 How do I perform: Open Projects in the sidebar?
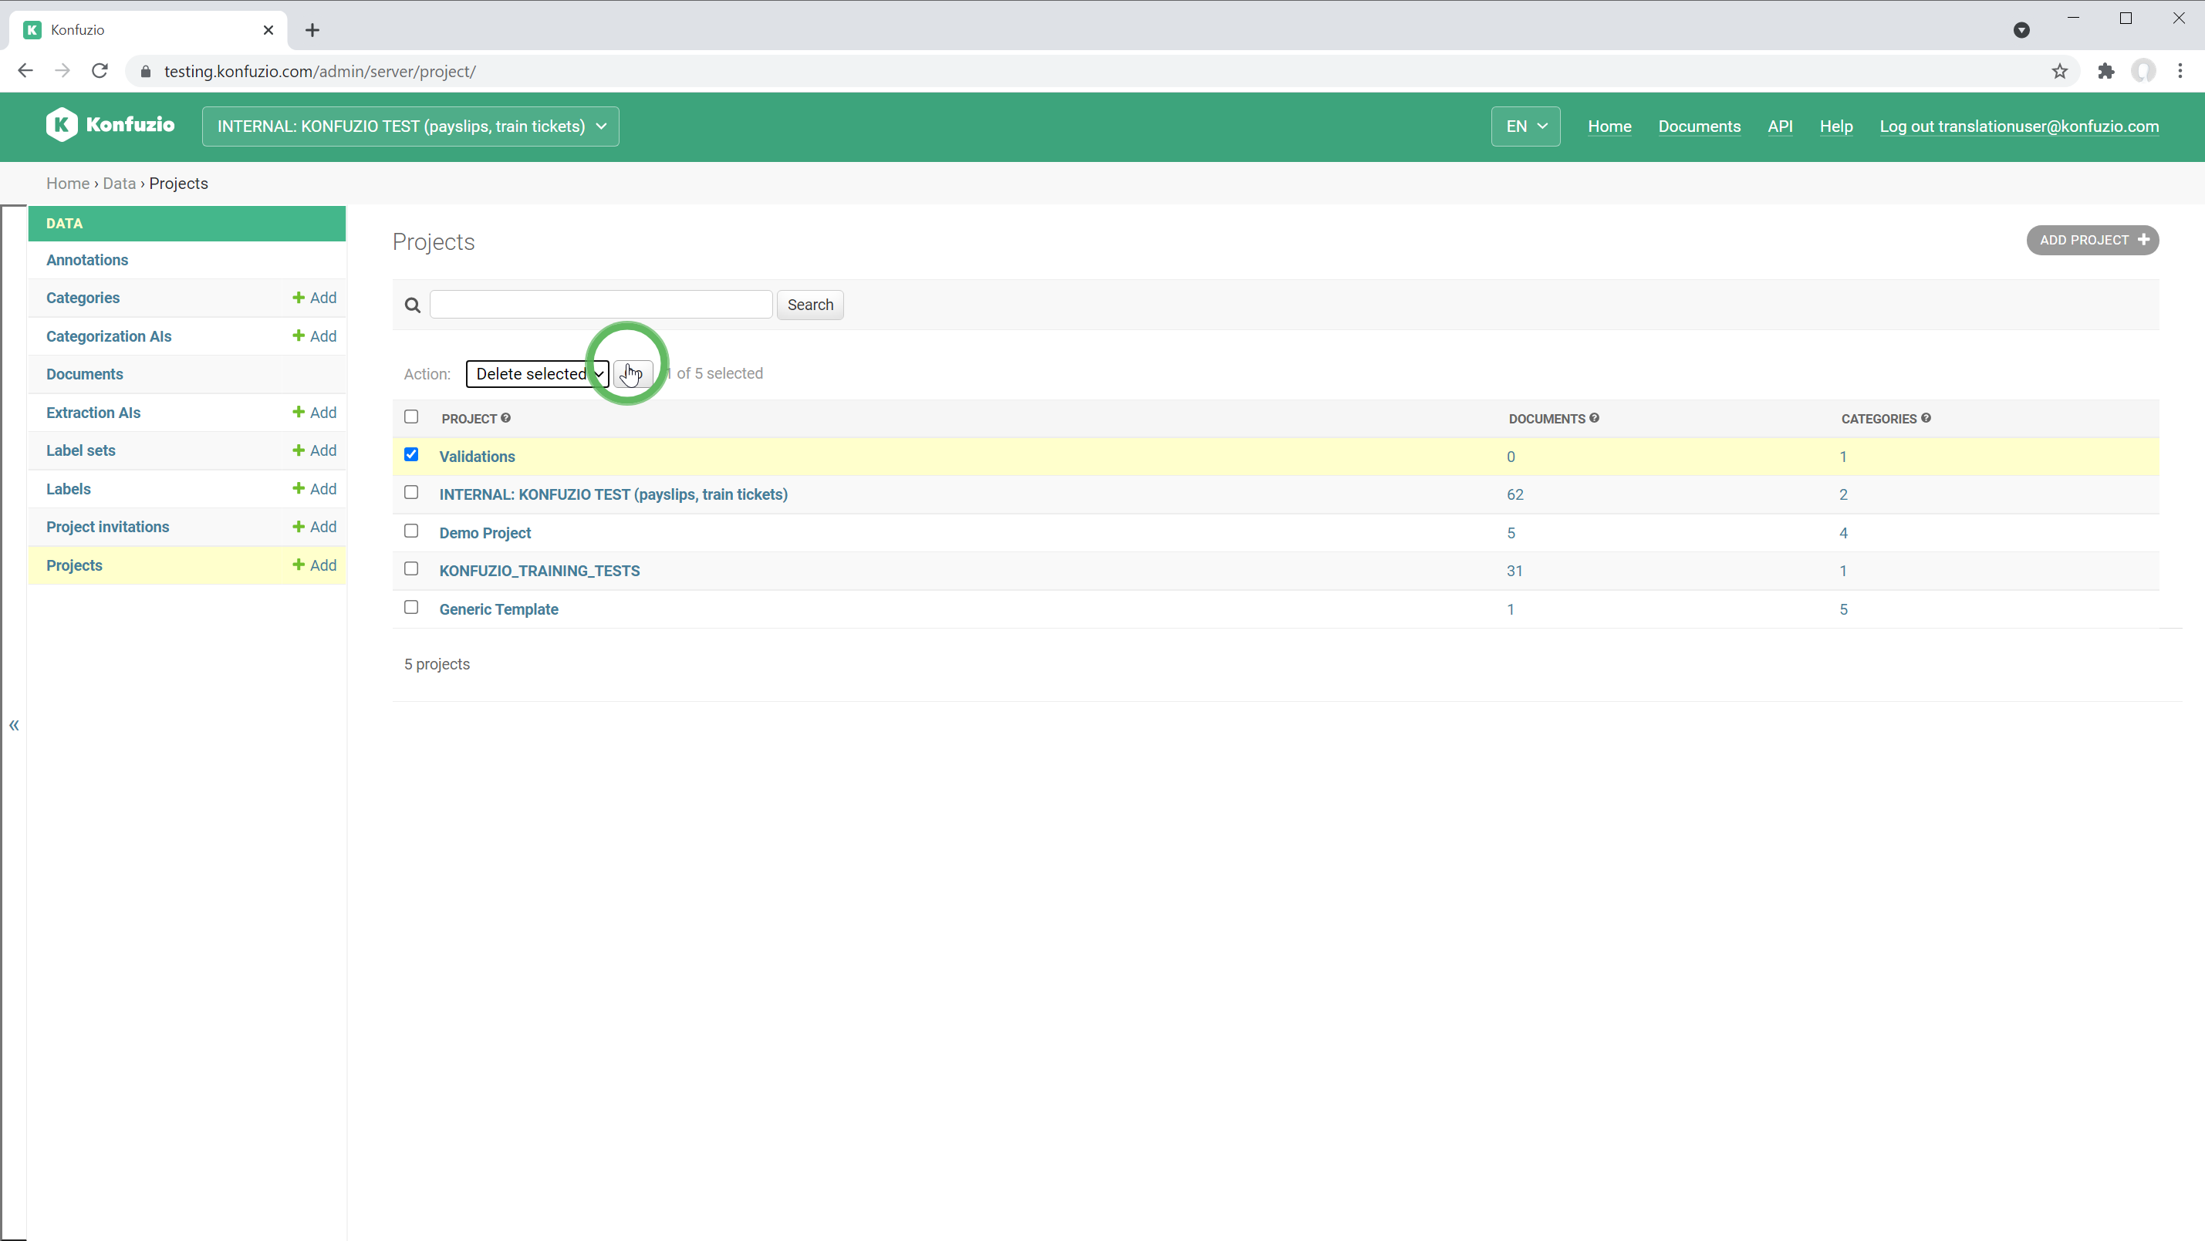[75, 565]
